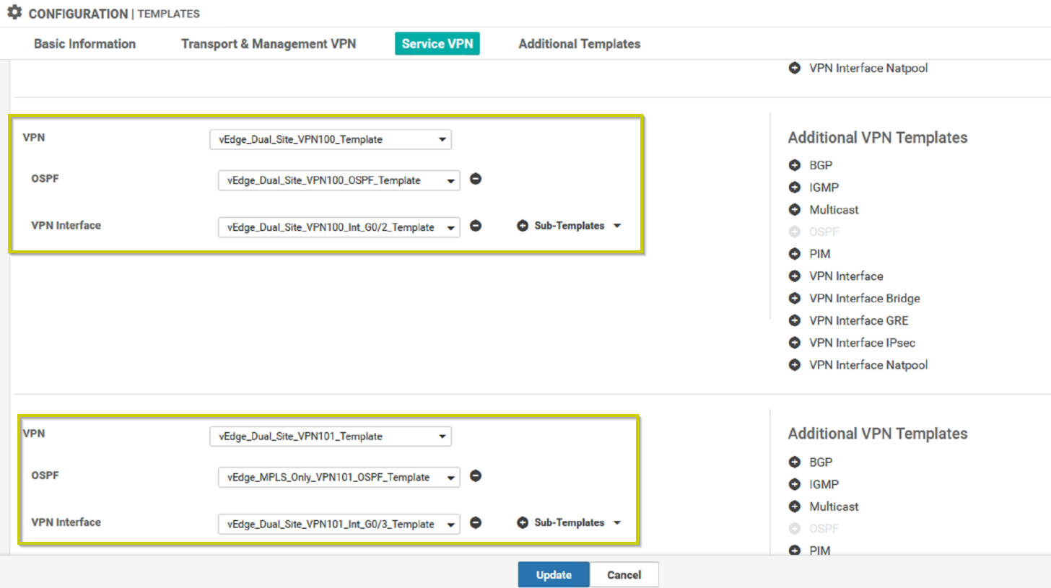Click VPN Interface Bridge label in VPN100 section
This screenshot has height=588, width=1051.
pos(865,298)
